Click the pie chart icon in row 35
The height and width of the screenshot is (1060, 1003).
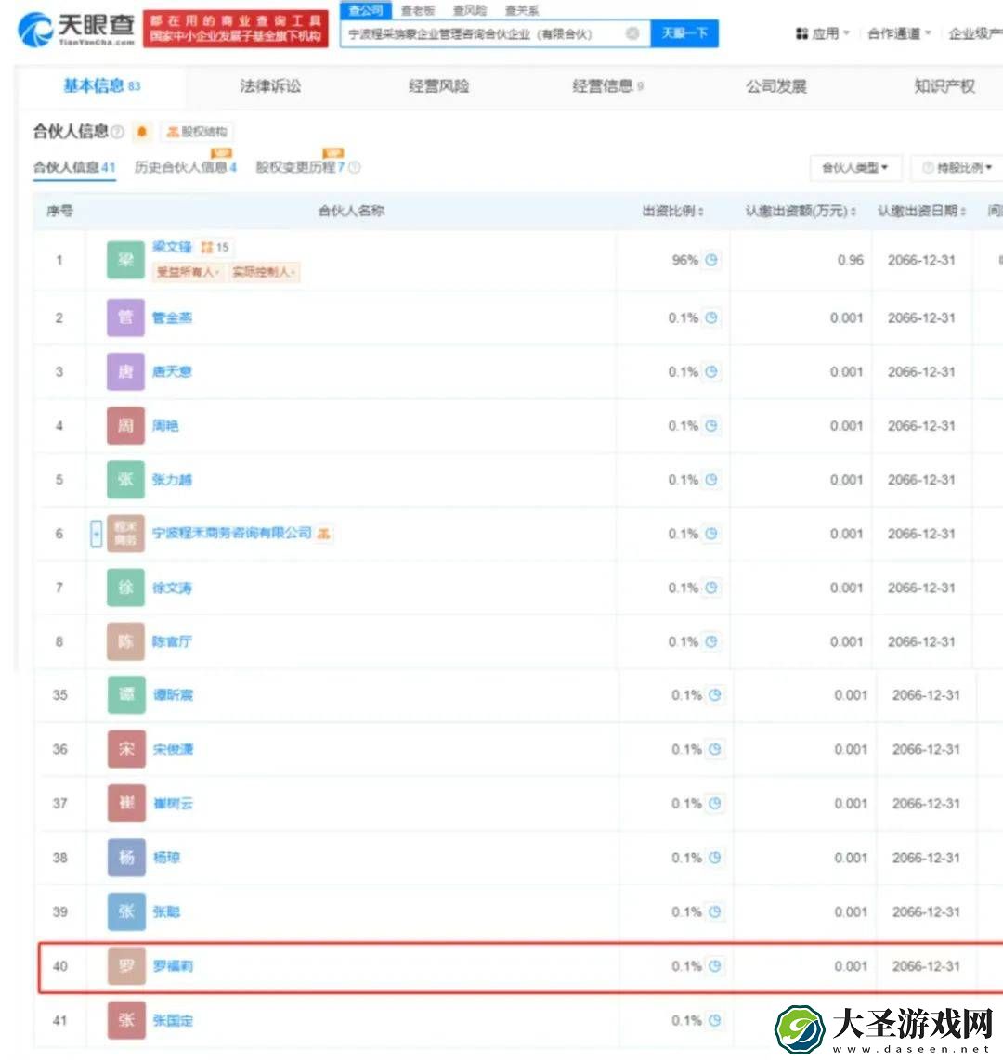[x=715, y=695]
